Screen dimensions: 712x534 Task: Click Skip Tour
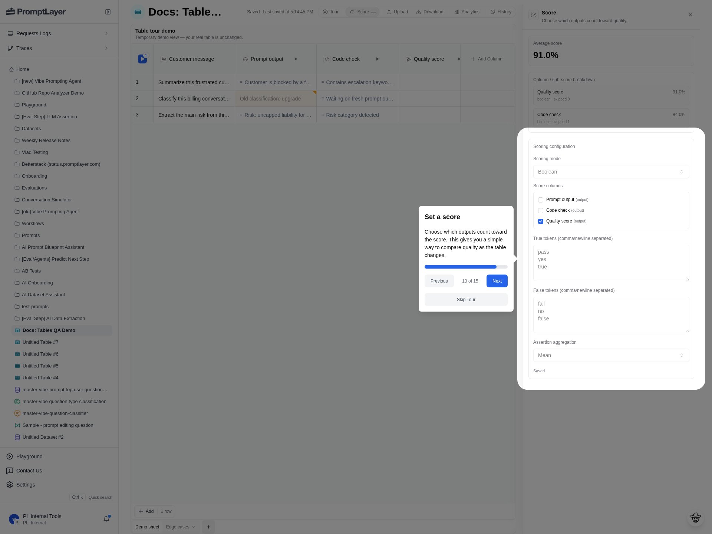(466, 300)
